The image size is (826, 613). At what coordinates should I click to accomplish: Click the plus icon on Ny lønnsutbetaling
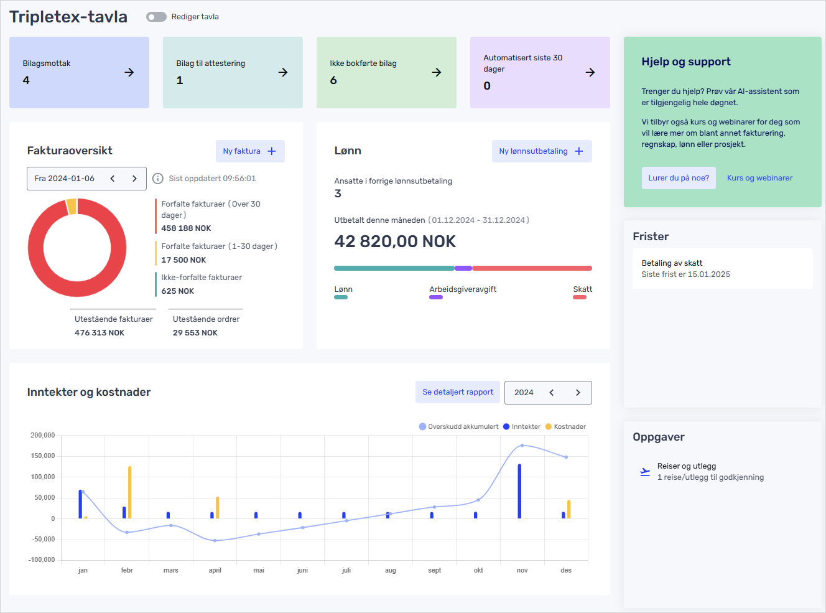(579, 151)
